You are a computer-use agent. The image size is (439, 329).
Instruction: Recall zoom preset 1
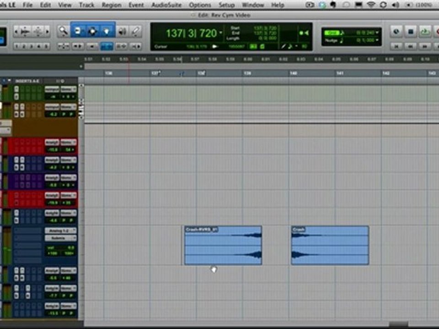[x=16, y=46]
